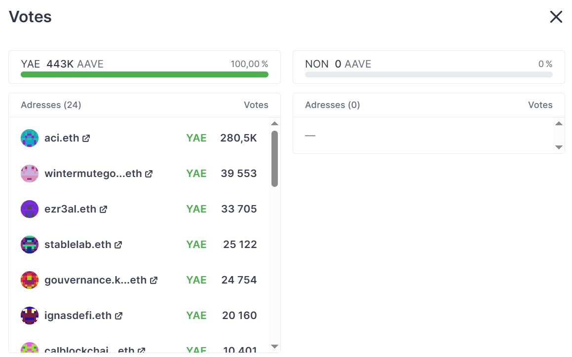This screenshot has height=357, width=572.
Task: Open the ezr3al.eth voter address
Action: click(70, 209)
